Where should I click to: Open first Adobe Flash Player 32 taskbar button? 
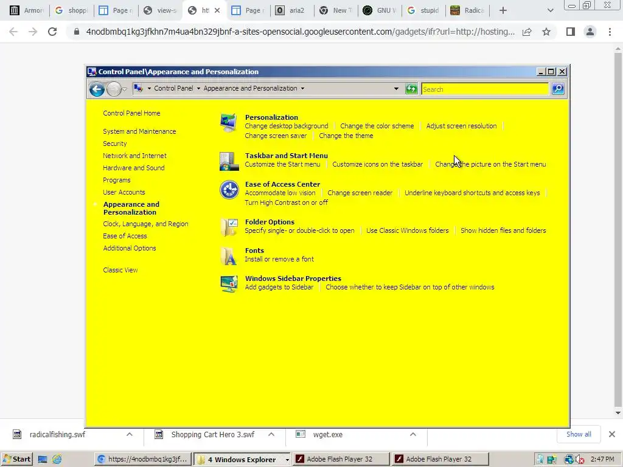341,459
